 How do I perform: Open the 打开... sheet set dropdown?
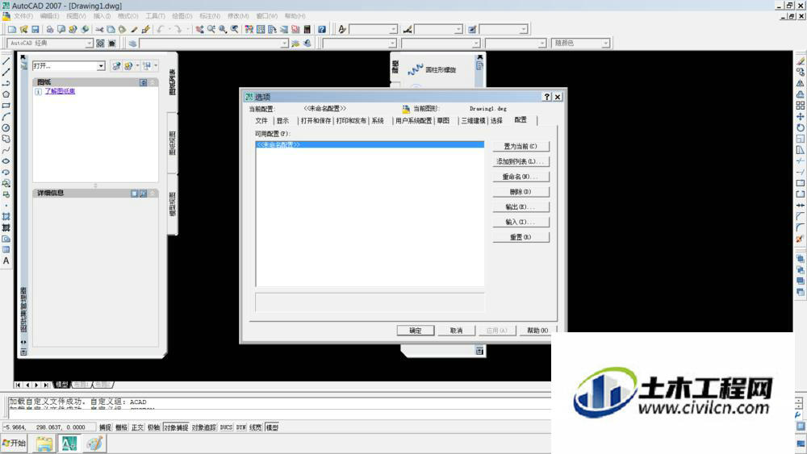[101, 66]
